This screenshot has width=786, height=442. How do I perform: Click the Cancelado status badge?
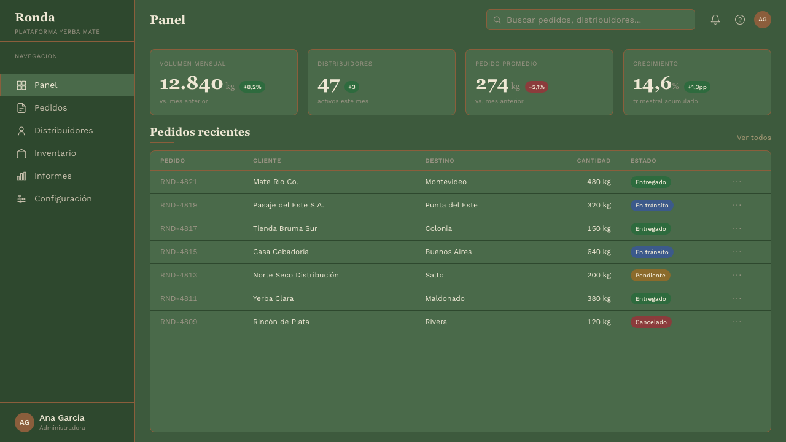click(x=651, y=322)
